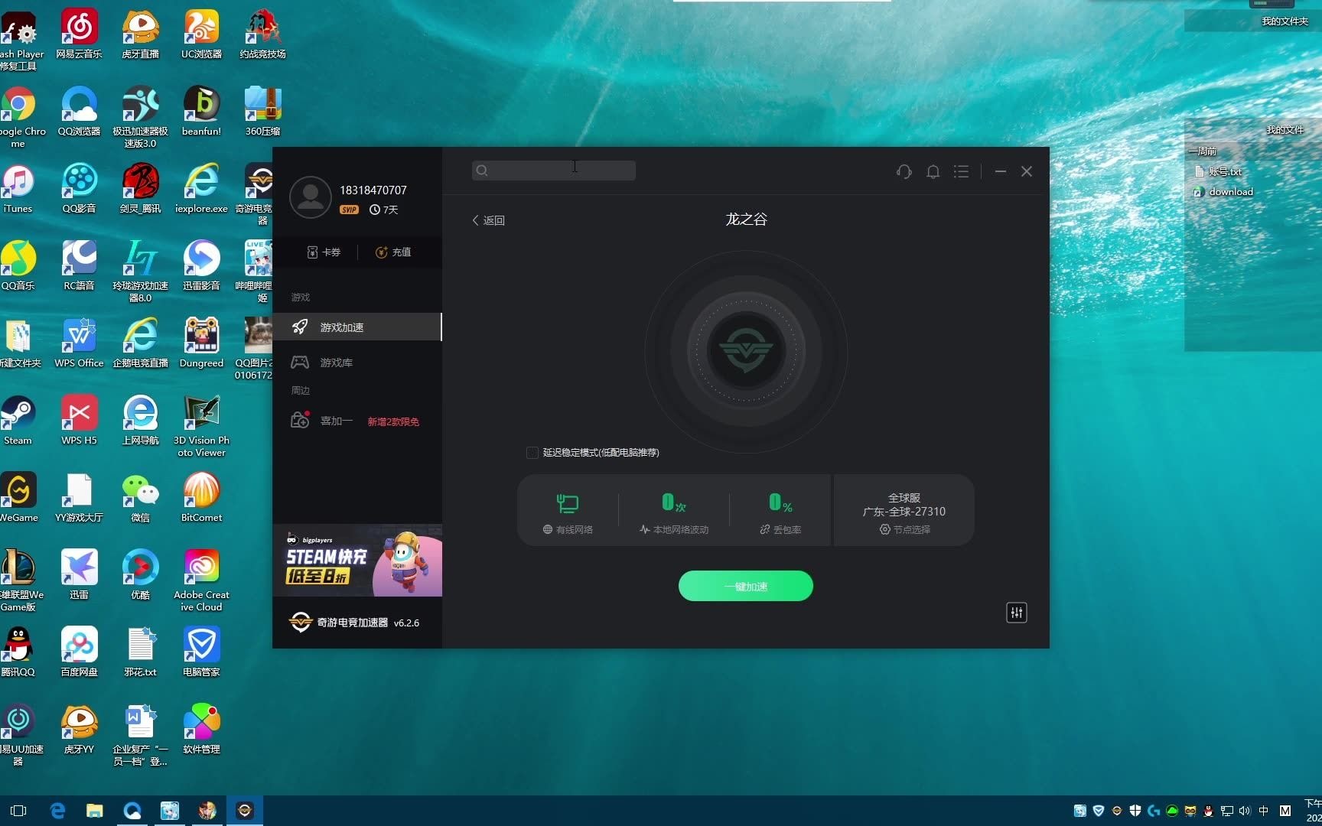The image size is (1322, 826).
Task: Open WeChat desktop shortcut
Action: click(x=140, y=498)
